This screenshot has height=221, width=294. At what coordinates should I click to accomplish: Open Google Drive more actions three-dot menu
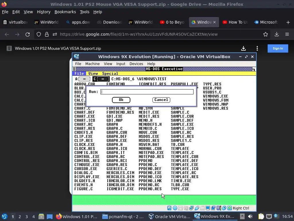[257, 48]
